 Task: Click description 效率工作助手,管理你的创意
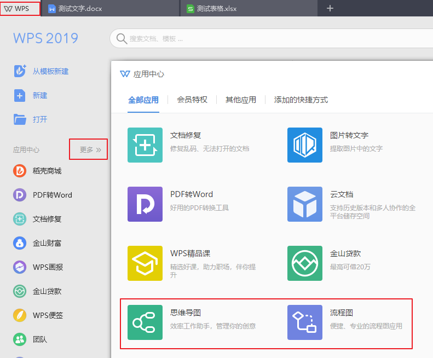click(213, 326)
